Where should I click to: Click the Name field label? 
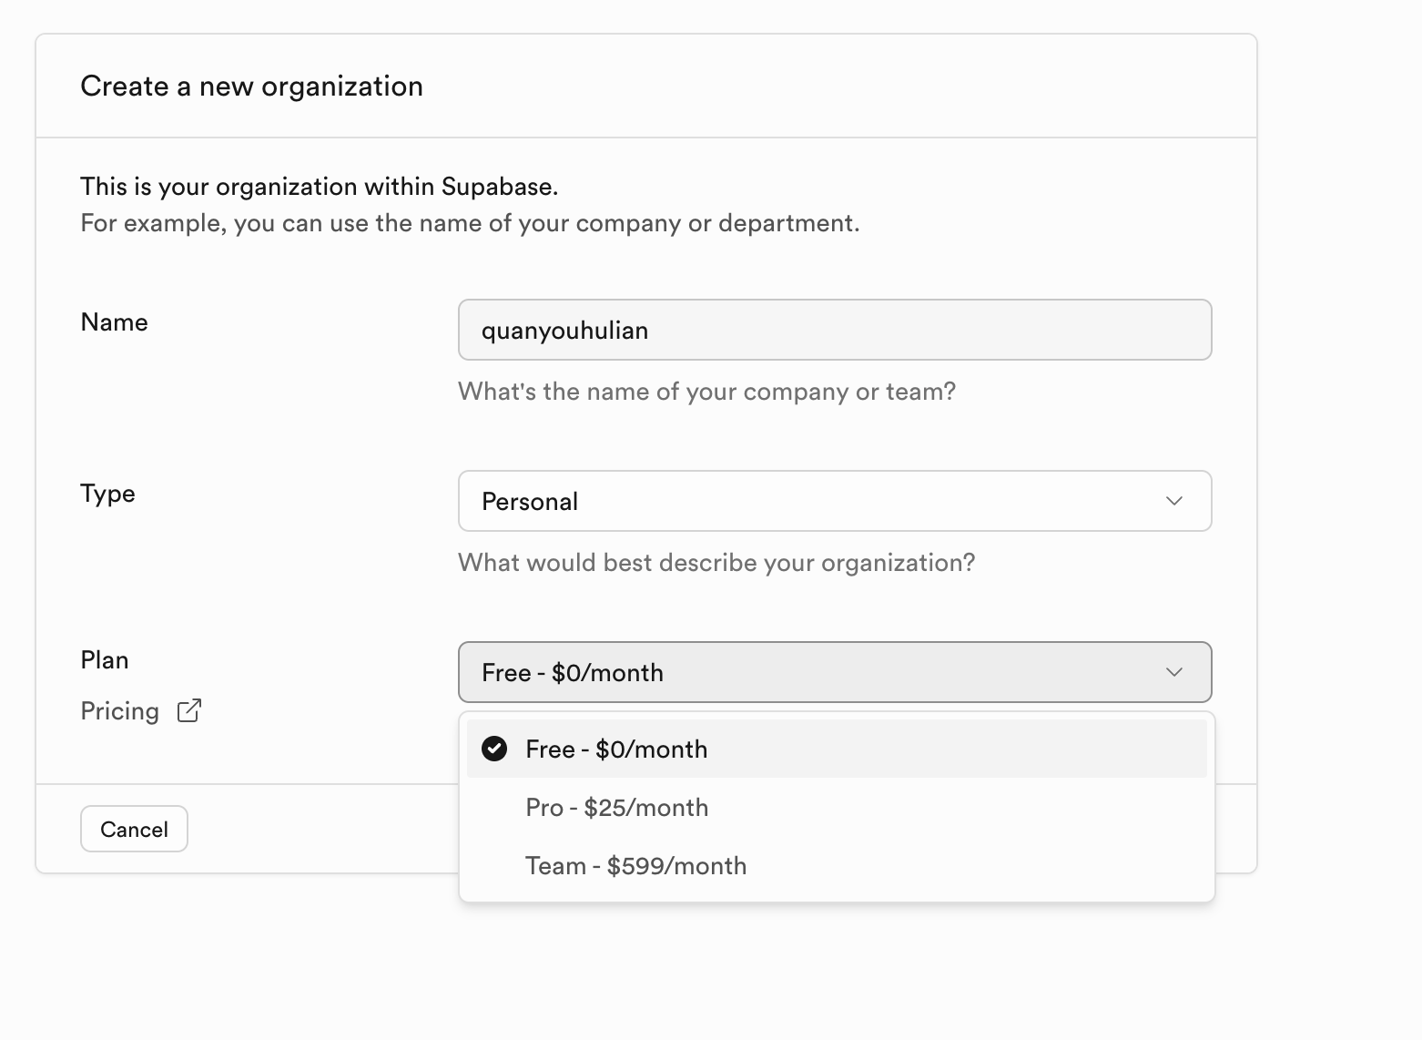tap(114, 322)
